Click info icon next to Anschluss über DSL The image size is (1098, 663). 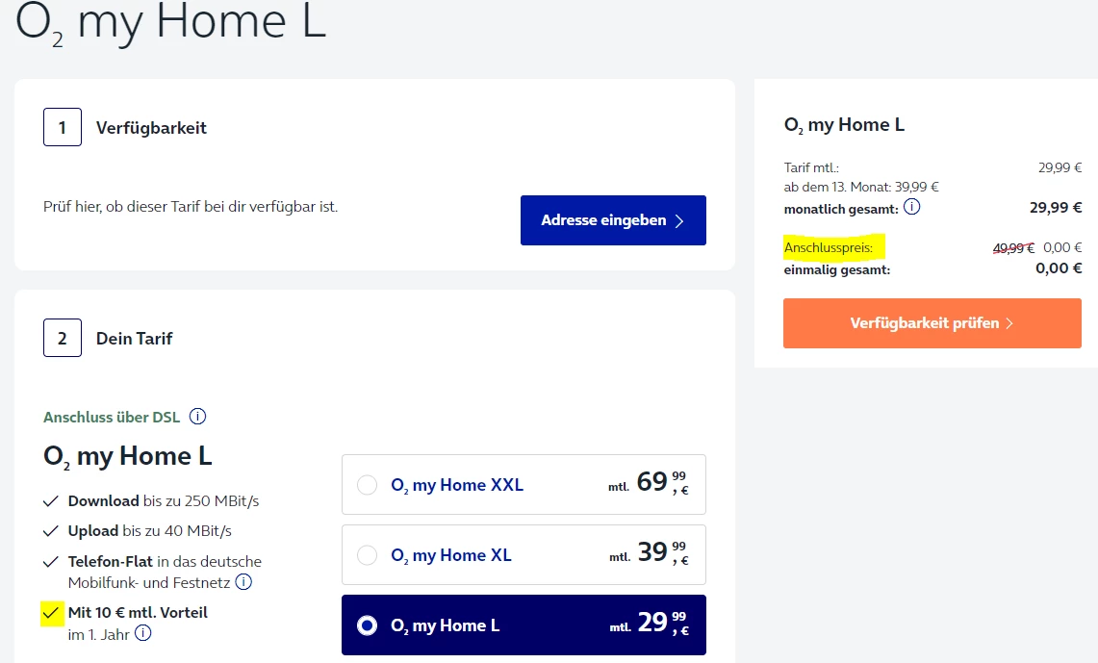click(198, 417)
